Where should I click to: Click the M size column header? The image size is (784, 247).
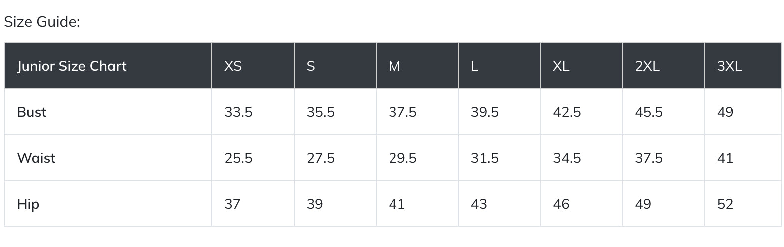point(394,66)
